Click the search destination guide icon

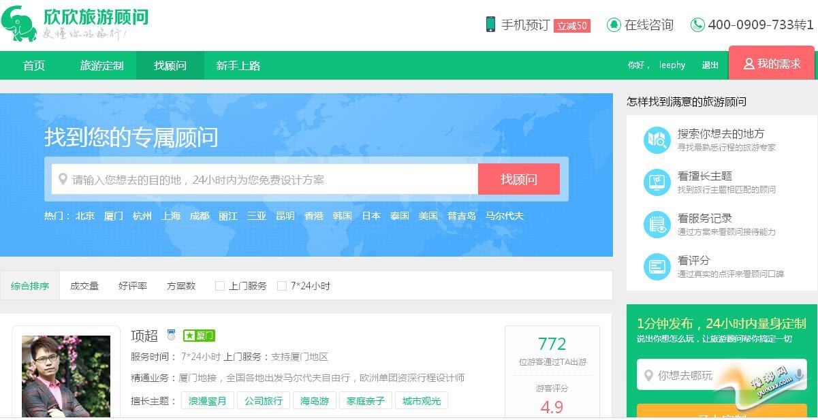pos(657,140)
